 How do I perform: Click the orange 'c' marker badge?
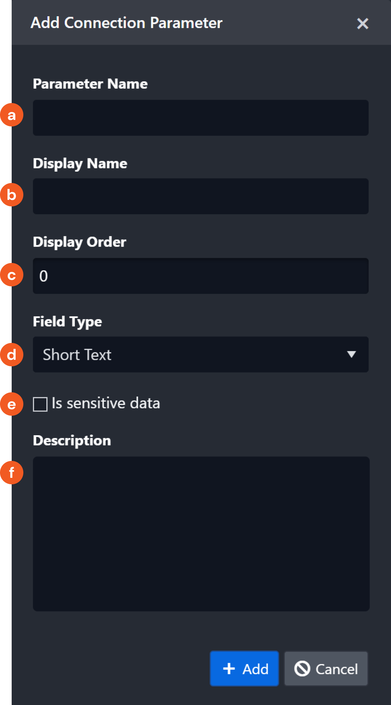point(12,275)
